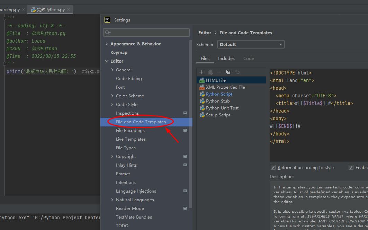Open File Types settings
The height and width of the screenshot is (230, 368).
126,148
